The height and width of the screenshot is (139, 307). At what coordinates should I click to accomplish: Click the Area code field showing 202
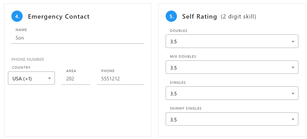pyautogui.click(x=76, y=79)
